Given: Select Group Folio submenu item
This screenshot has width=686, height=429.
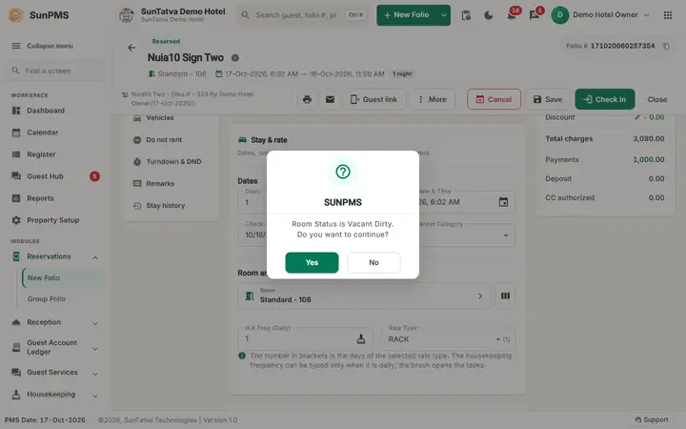Looking at the screenshot, I should tap(47, 298).
